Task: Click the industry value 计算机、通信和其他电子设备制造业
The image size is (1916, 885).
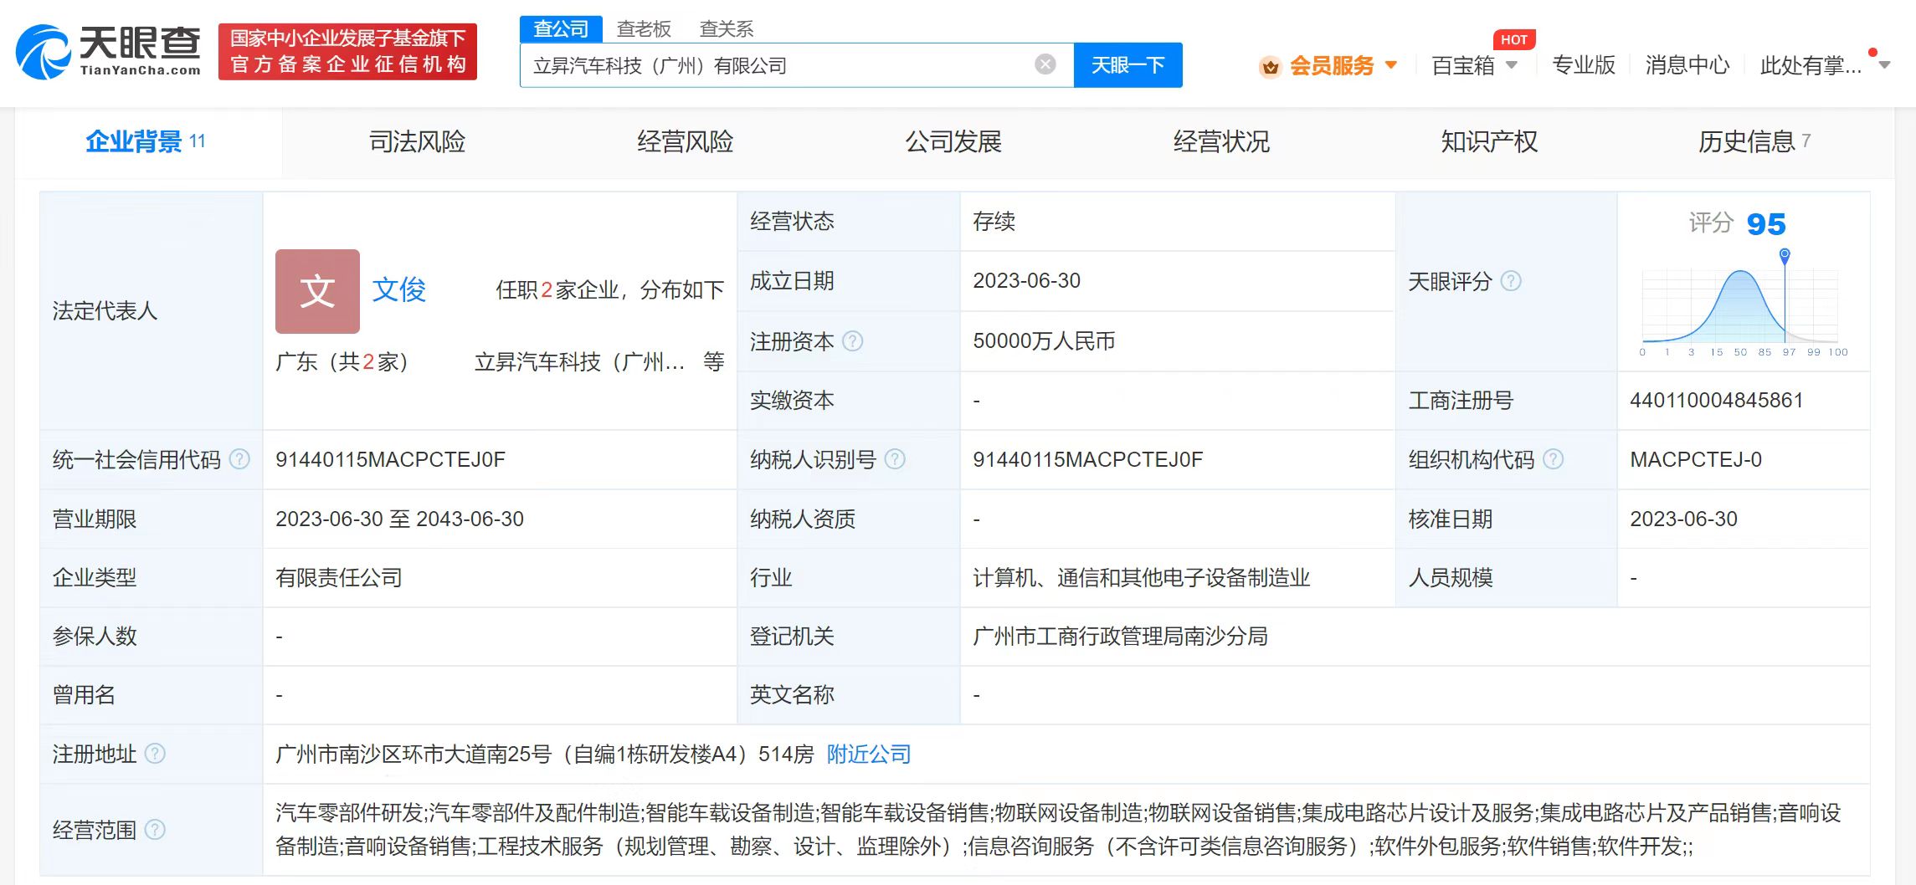Action: (1141, 577)
